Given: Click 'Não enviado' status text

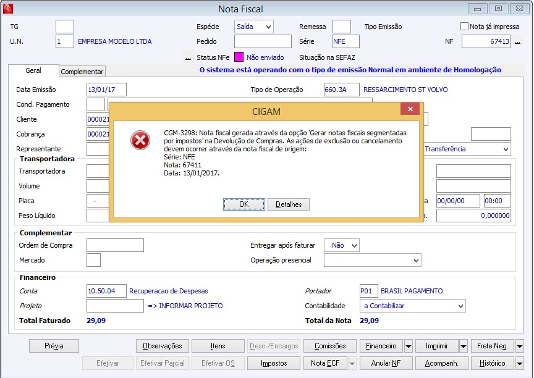Looking at the screenshot, I should [x=265, y=57].
